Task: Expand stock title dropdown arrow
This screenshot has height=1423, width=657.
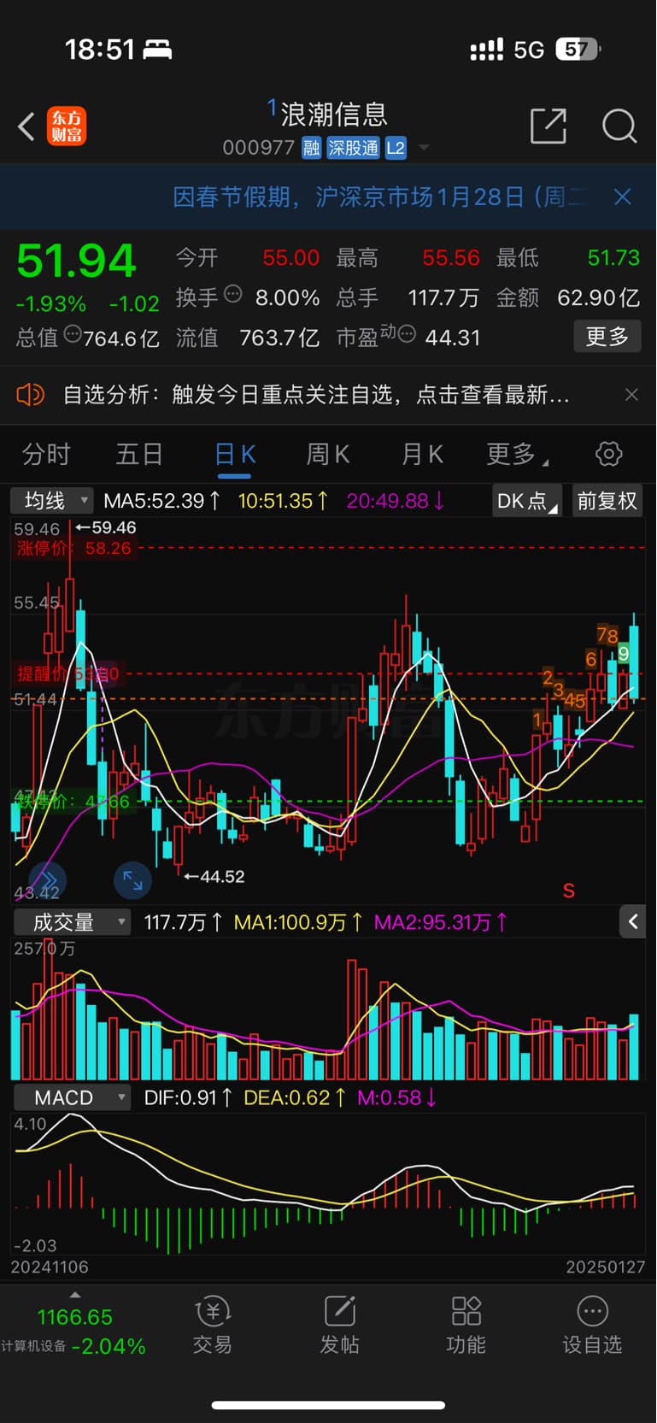Action: point(424,149)
